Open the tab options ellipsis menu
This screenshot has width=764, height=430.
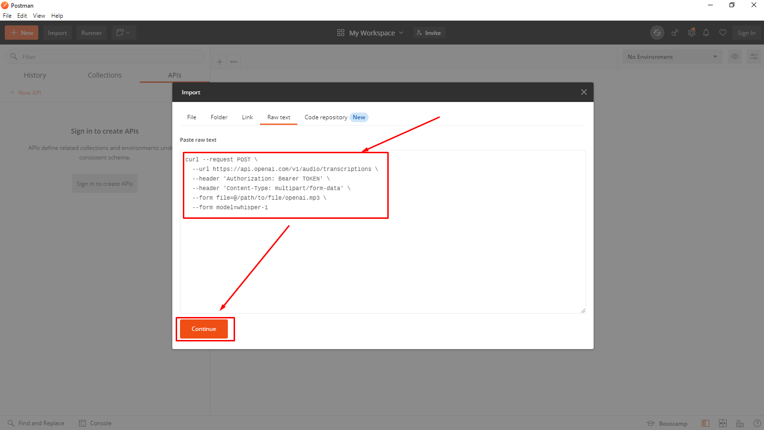tap(234, 61)
